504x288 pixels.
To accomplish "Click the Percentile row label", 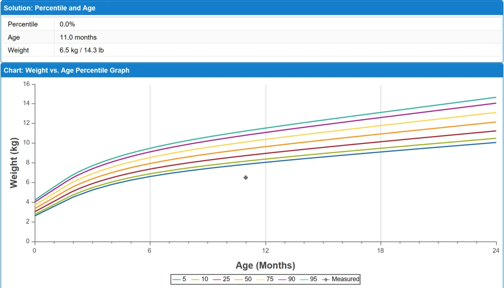I will [x=23, y=24].
